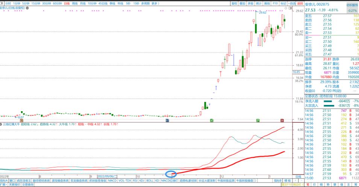This screenshot has height=187, width=359.
Task: Select the 主 tab in the side panel
Action: click(x=348, y=184)
